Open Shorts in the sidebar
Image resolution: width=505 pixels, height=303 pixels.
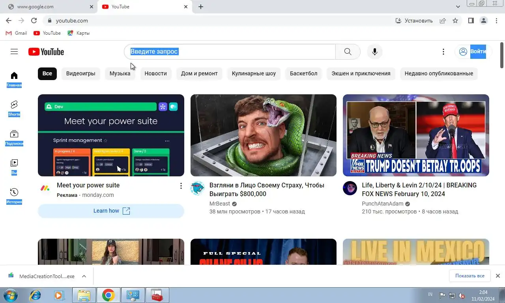click(14, 108)
